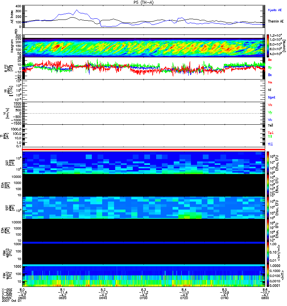Click the bright green burst in SST electron panel
The image size is (287, 306).
[190, 216]
